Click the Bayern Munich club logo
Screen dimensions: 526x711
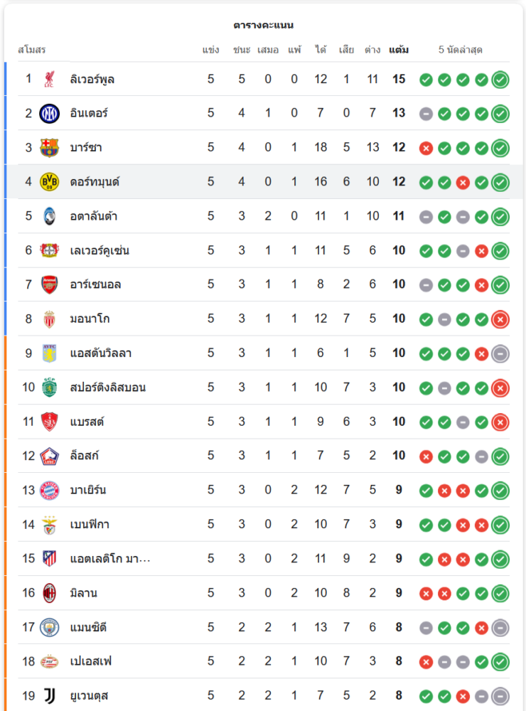point(49,491)
